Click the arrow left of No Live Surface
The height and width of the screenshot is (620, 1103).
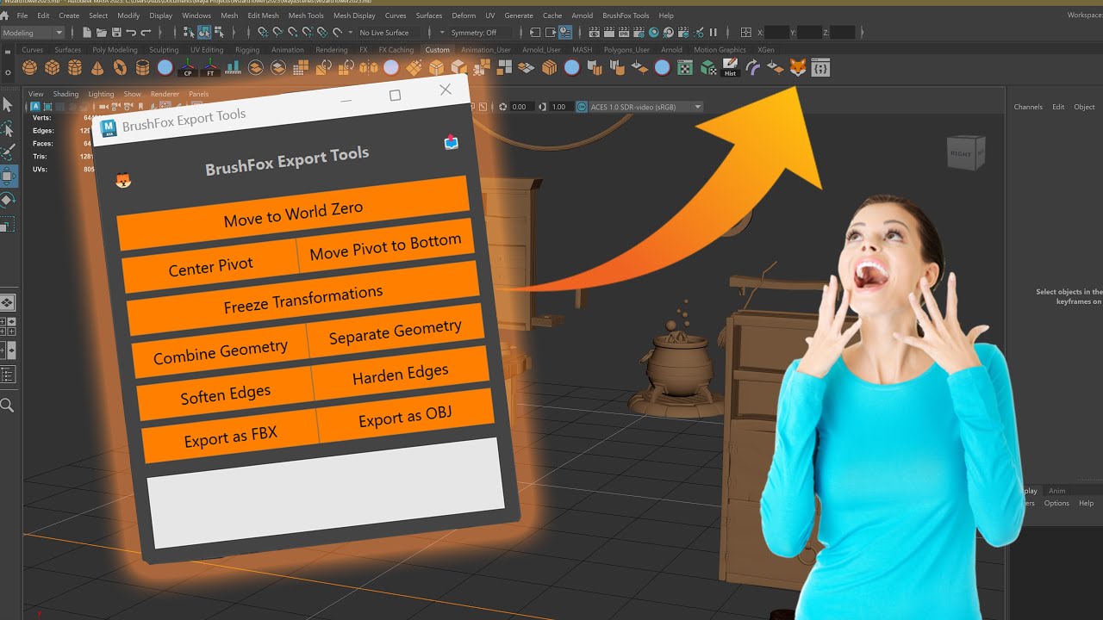point(350,33)
